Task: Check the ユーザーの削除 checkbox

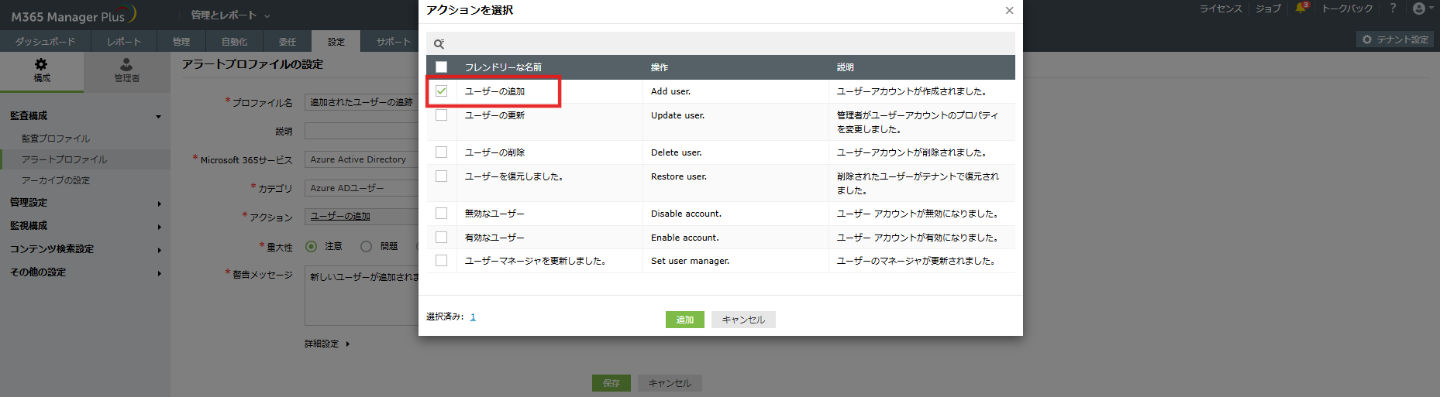Action: point(441,152)
